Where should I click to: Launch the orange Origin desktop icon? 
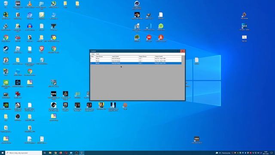[125, 105]
